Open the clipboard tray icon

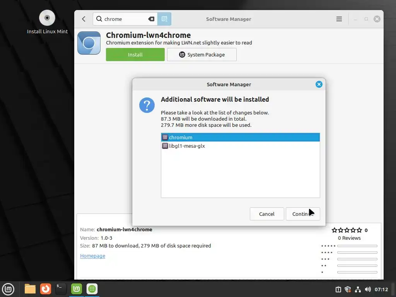click(x=338, y=289)
